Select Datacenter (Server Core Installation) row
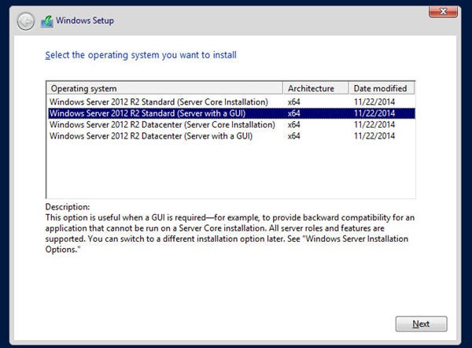 [x=231, y=124]
